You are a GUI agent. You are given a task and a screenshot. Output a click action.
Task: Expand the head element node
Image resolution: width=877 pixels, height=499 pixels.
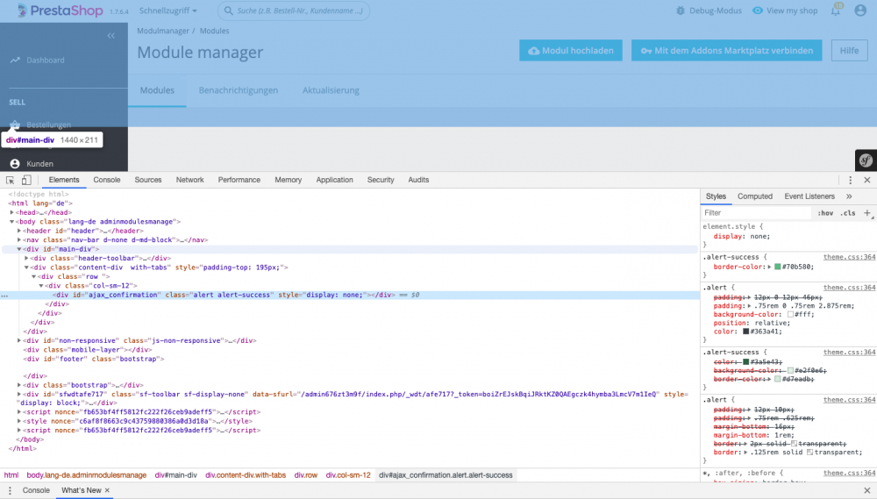click(x=12, y=212)
